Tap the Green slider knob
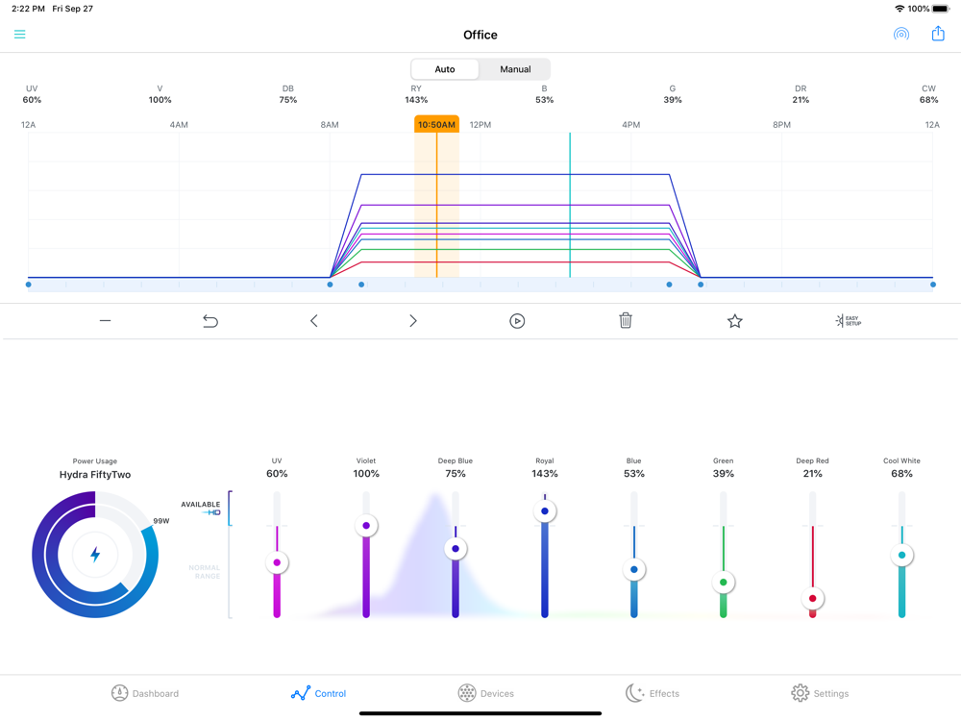961x721 pixels. tap(724, 583)
